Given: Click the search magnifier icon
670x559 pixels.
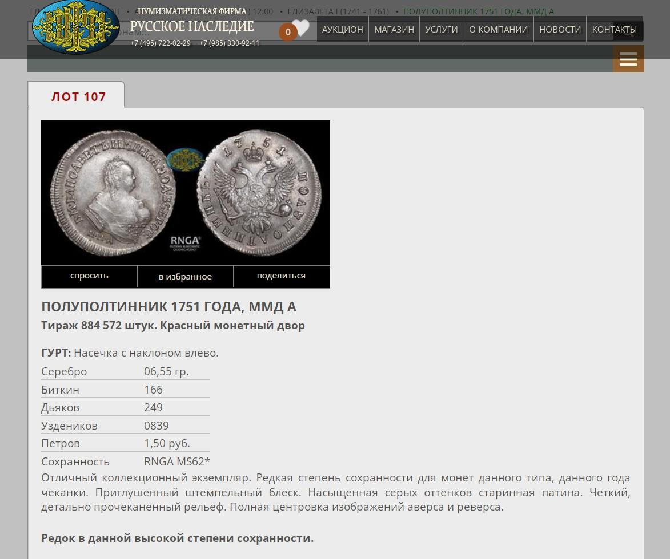Looking at the screenshot, I should click(x=628, y=31).
